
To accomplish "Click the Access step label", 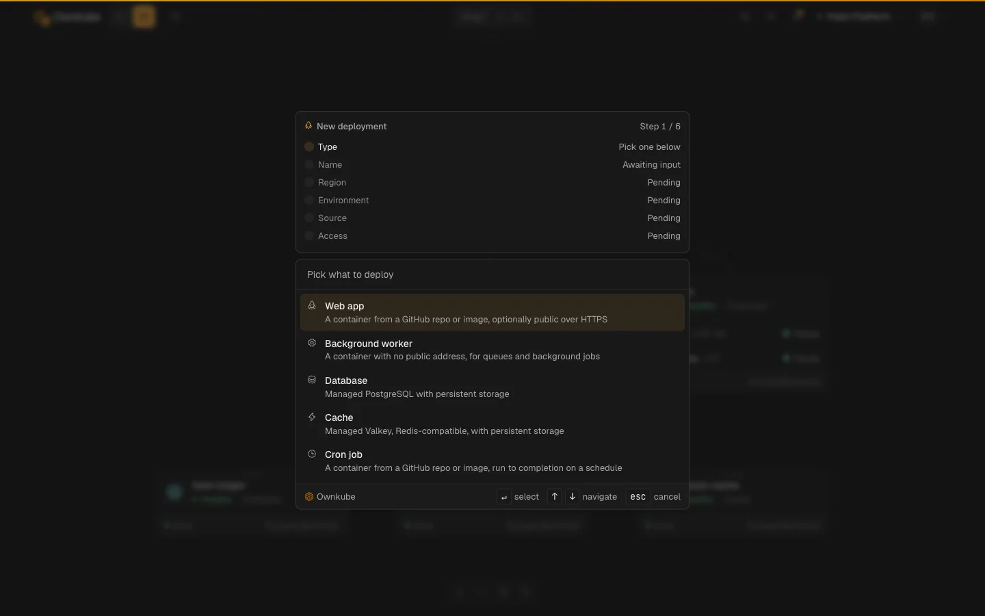I will [x=332, y=235].
